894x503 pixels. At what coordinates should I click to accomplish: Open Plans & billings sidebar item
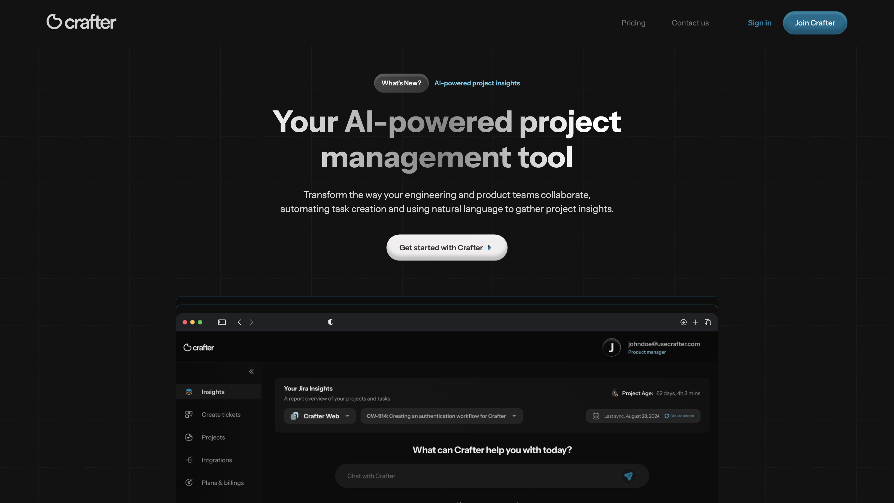tap(222, 483)
